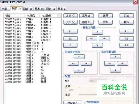Click the 锁定输入 button
This screenshot has height=104, width=139.
(73, 103)
